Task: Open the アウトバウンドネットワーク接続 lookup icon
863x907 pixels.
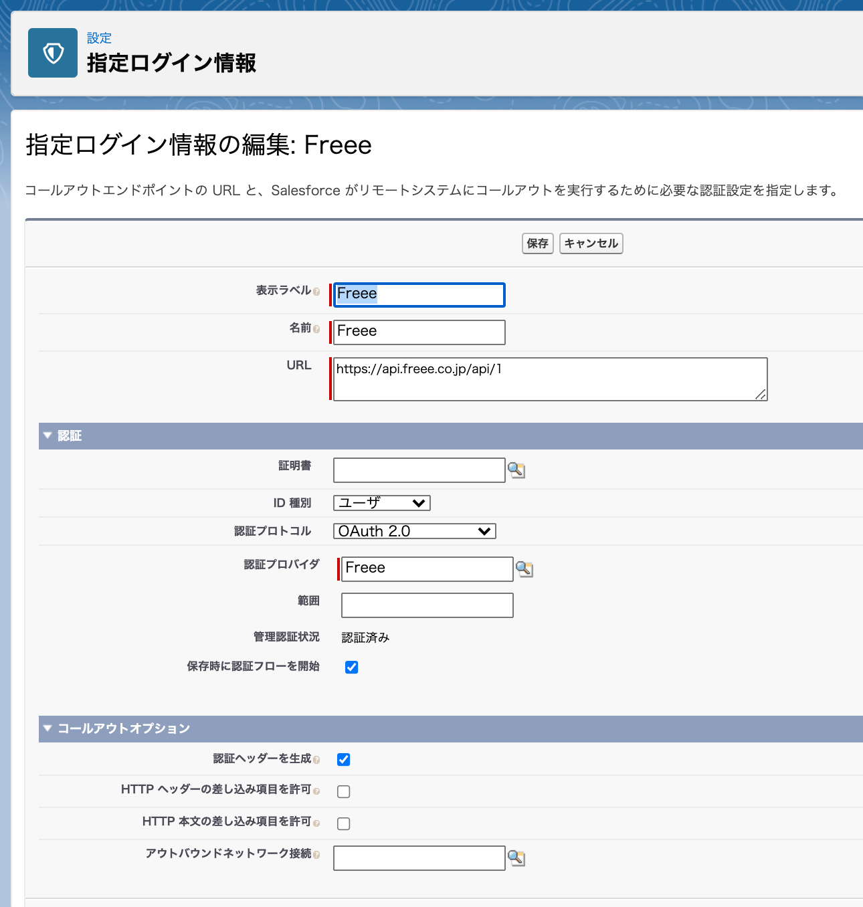Action: tap(516, 858)
